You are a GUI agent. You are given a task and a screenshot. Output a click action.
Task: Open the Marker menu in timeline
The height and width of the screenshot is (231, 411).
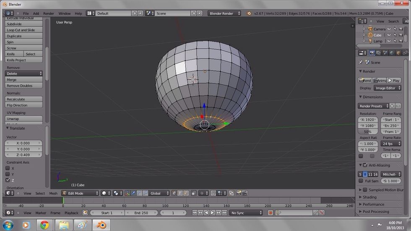(41, 213)
